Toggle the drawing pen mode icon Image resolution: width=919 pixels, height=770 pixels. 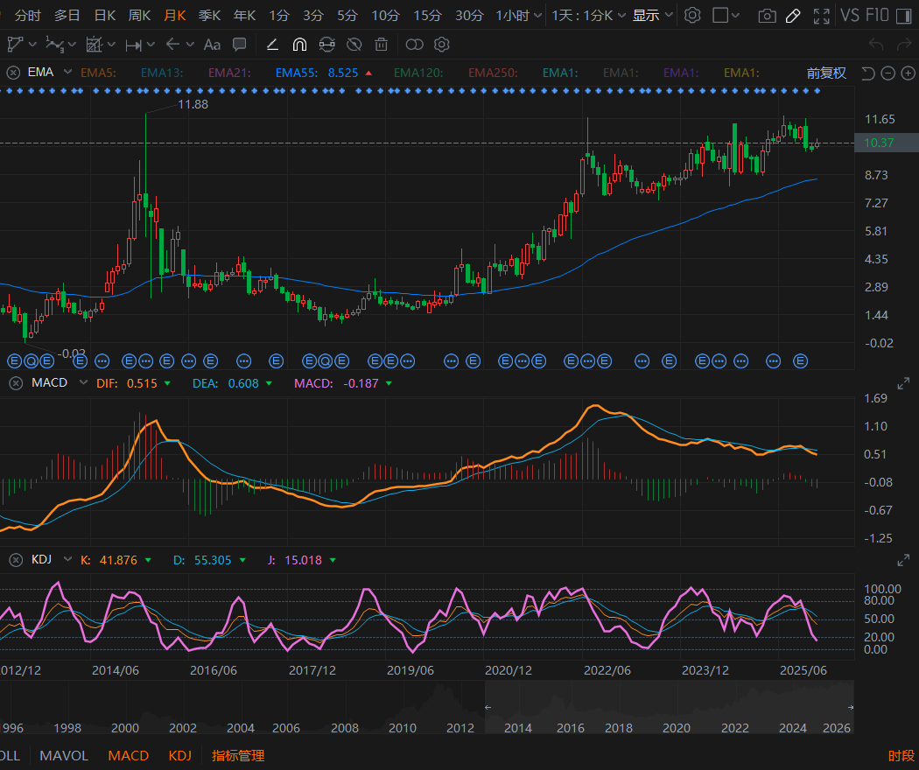tap(793, 15)
